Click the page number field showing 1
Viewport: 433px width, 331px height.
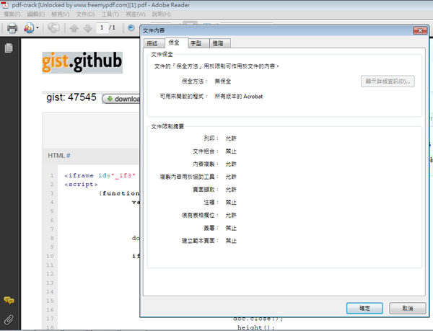point(102,27)
